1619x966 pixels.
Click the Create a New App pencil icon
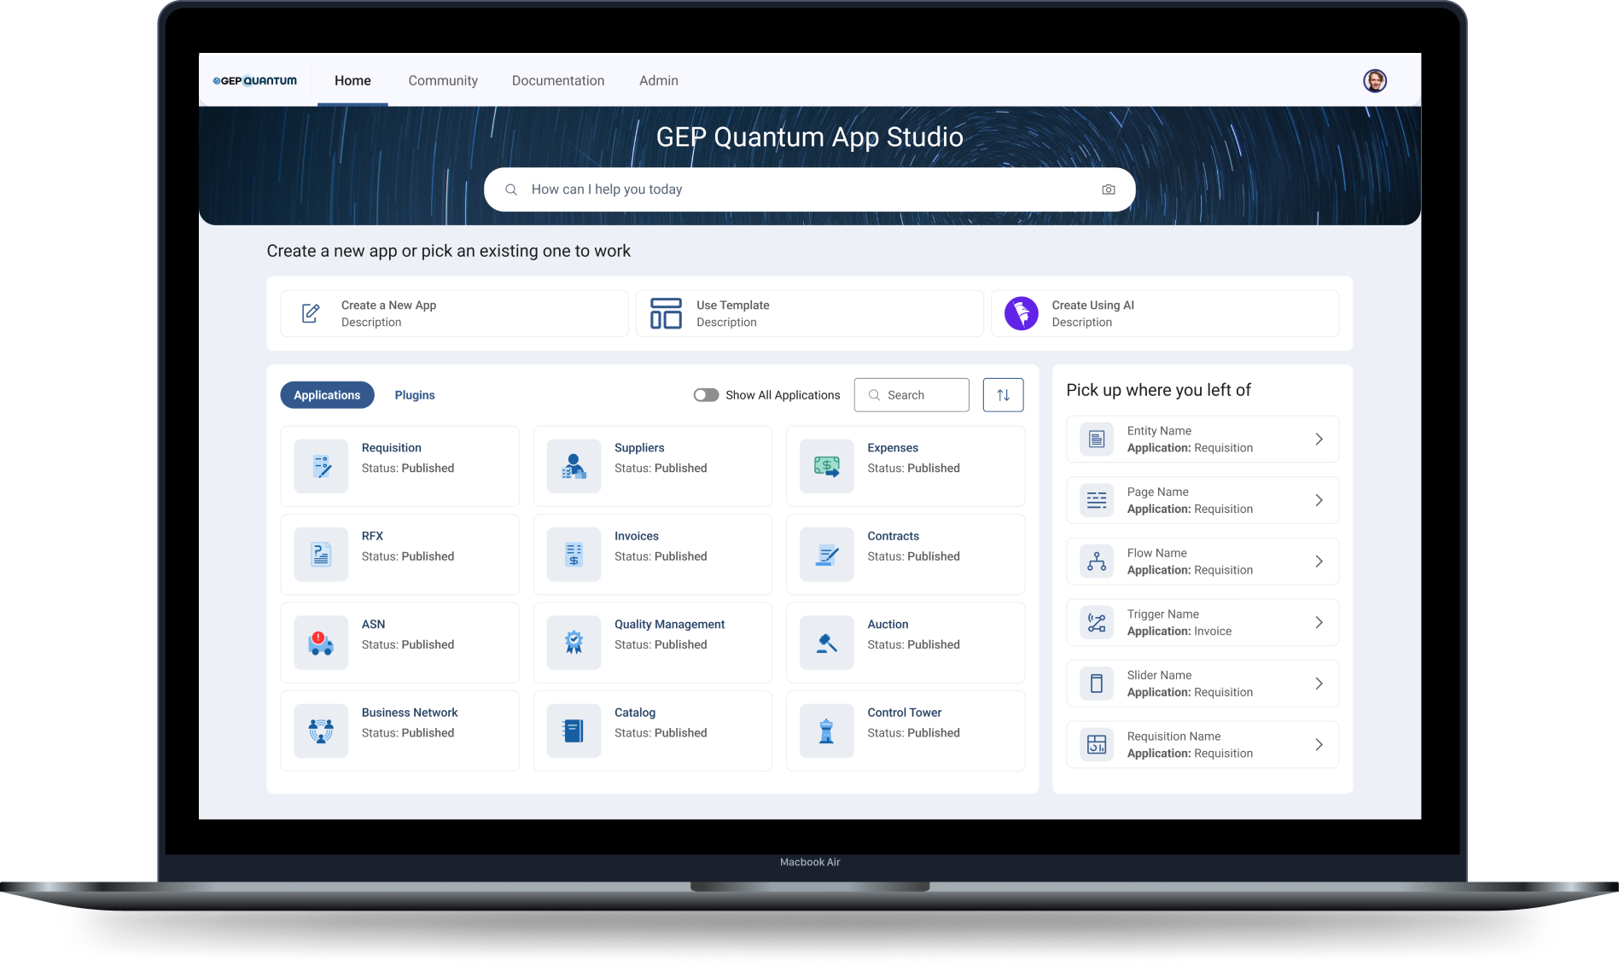coord(311,313)
